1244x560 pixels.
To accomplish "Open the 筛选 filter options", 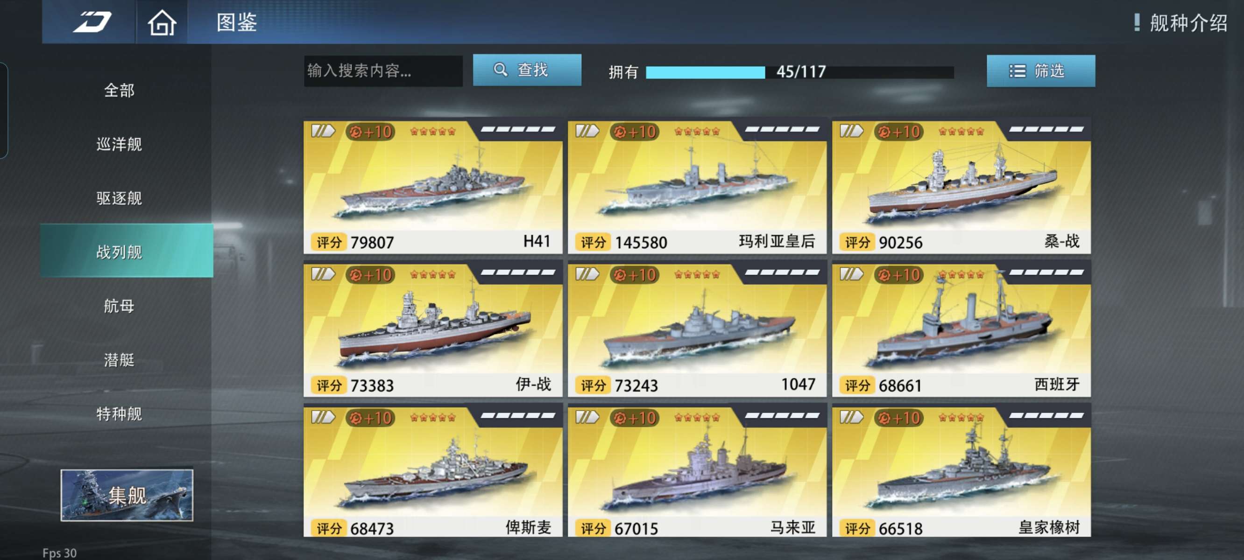I will [x=1041, y=71].
